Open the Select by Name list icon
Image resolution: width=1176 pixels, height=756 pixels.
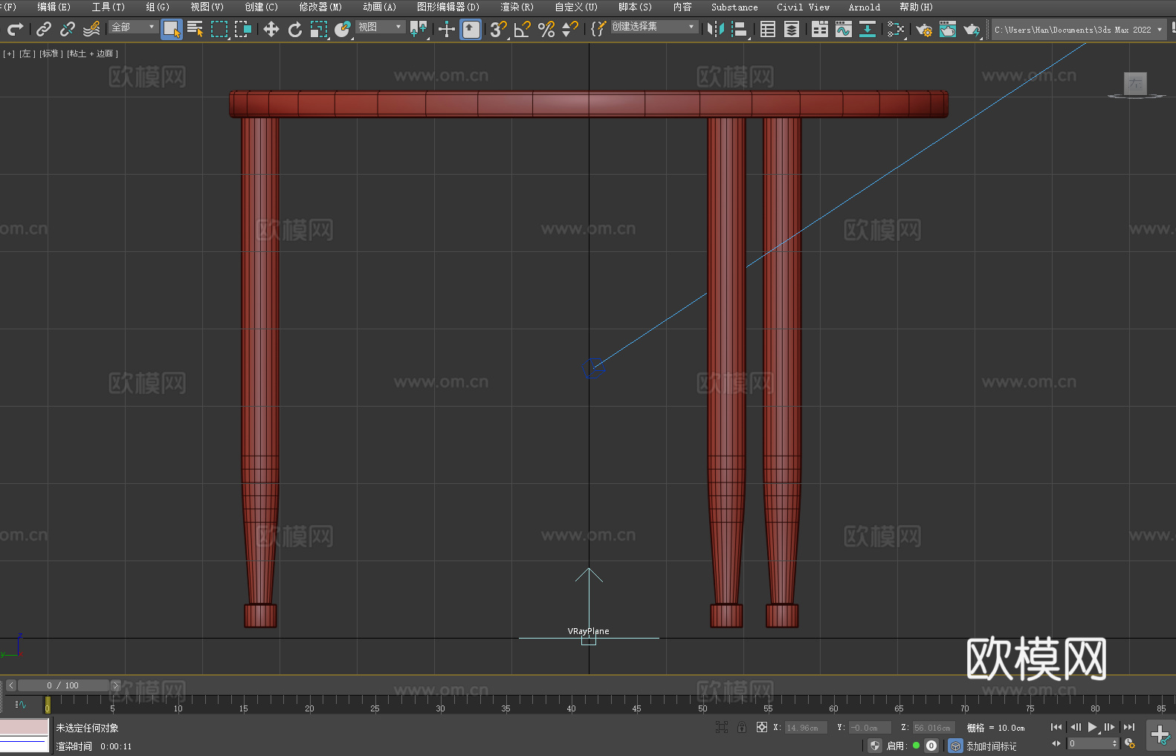click(196, 29)
